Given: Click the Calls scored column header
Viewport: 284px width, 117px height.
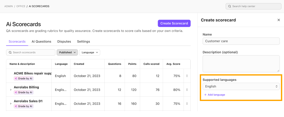Looking at the screenshot, I should [x=151, y=64].
